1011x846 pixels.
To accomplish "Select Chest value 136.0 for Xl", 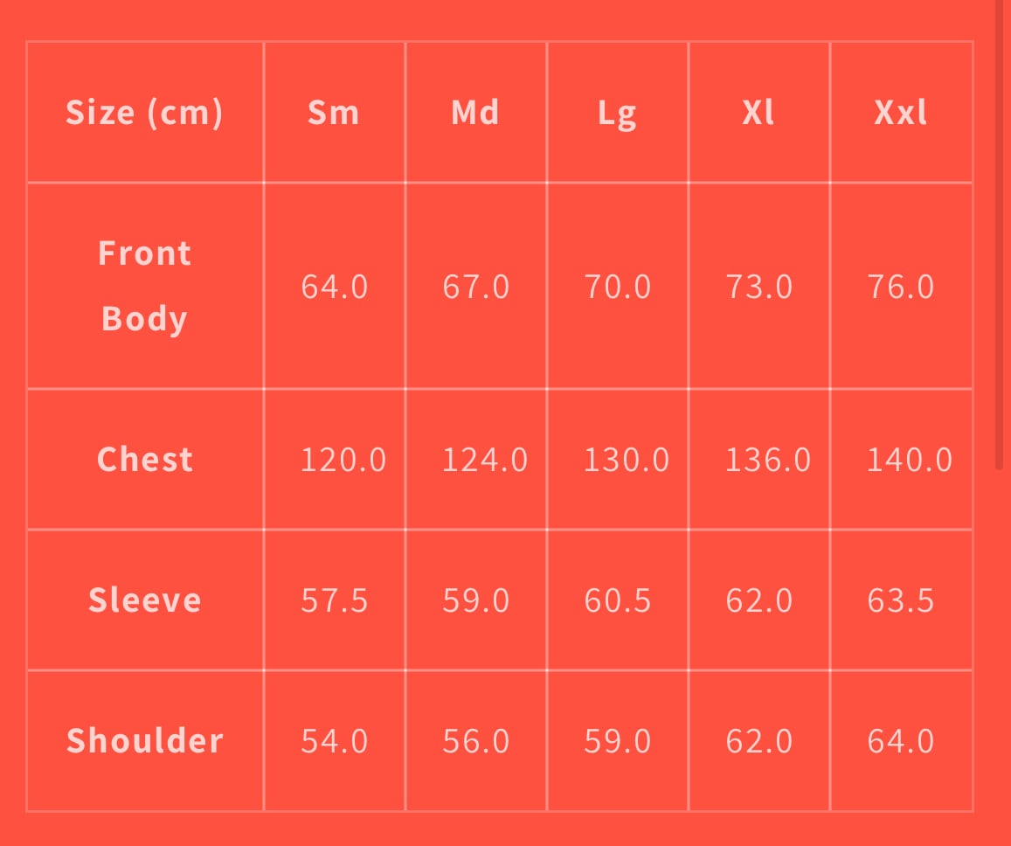I will coord(768,460).
